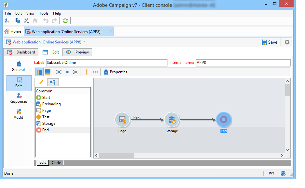Click the Label field 'Subscribe Online'

[x=107, y=63]
